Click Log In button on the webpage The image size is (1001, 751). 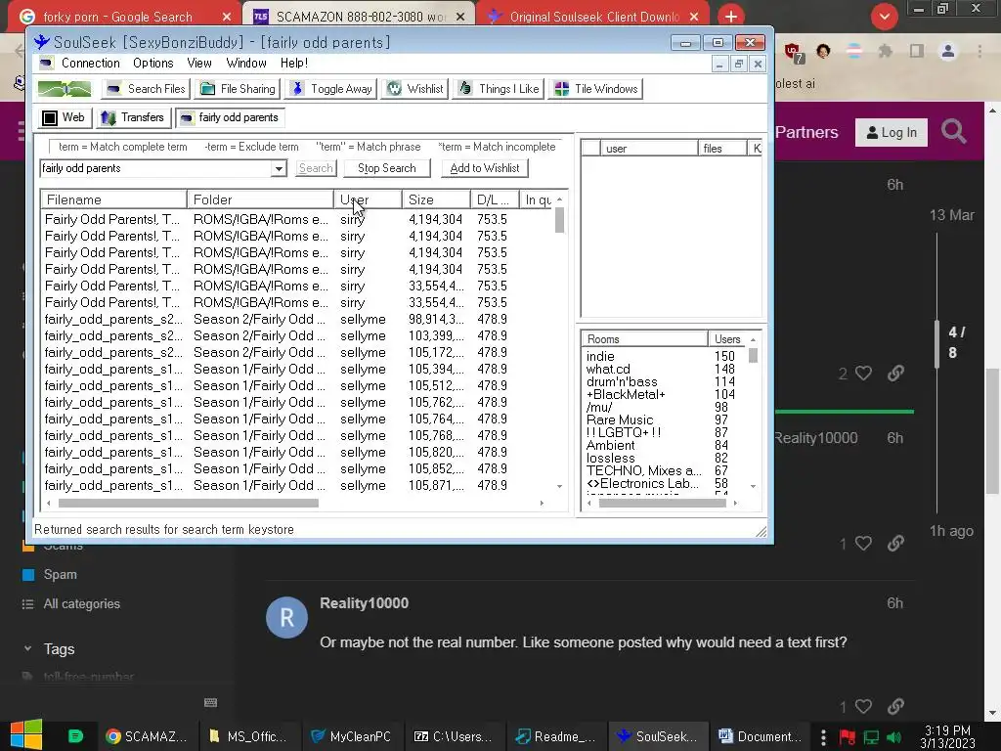(x=892, y=133)
